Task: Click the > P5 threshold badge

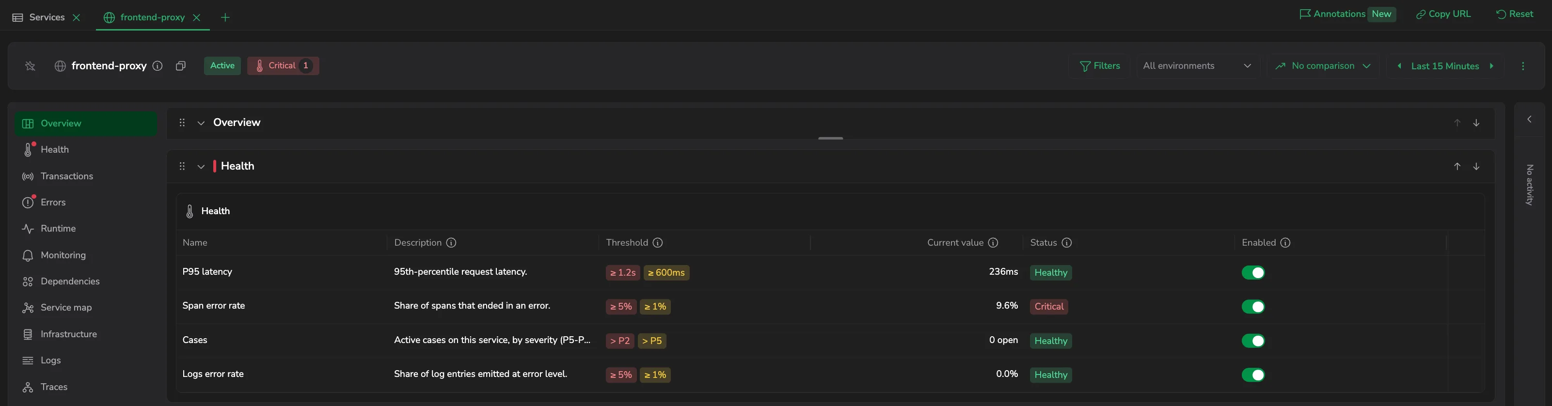Action: click(x=652, y=341)
